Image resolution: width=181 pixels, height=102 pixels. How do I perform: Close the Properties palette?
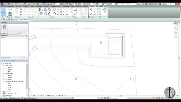click(27, 22)
